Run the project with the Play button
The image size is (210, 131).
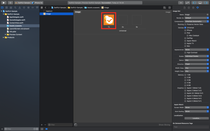point(4,3)
